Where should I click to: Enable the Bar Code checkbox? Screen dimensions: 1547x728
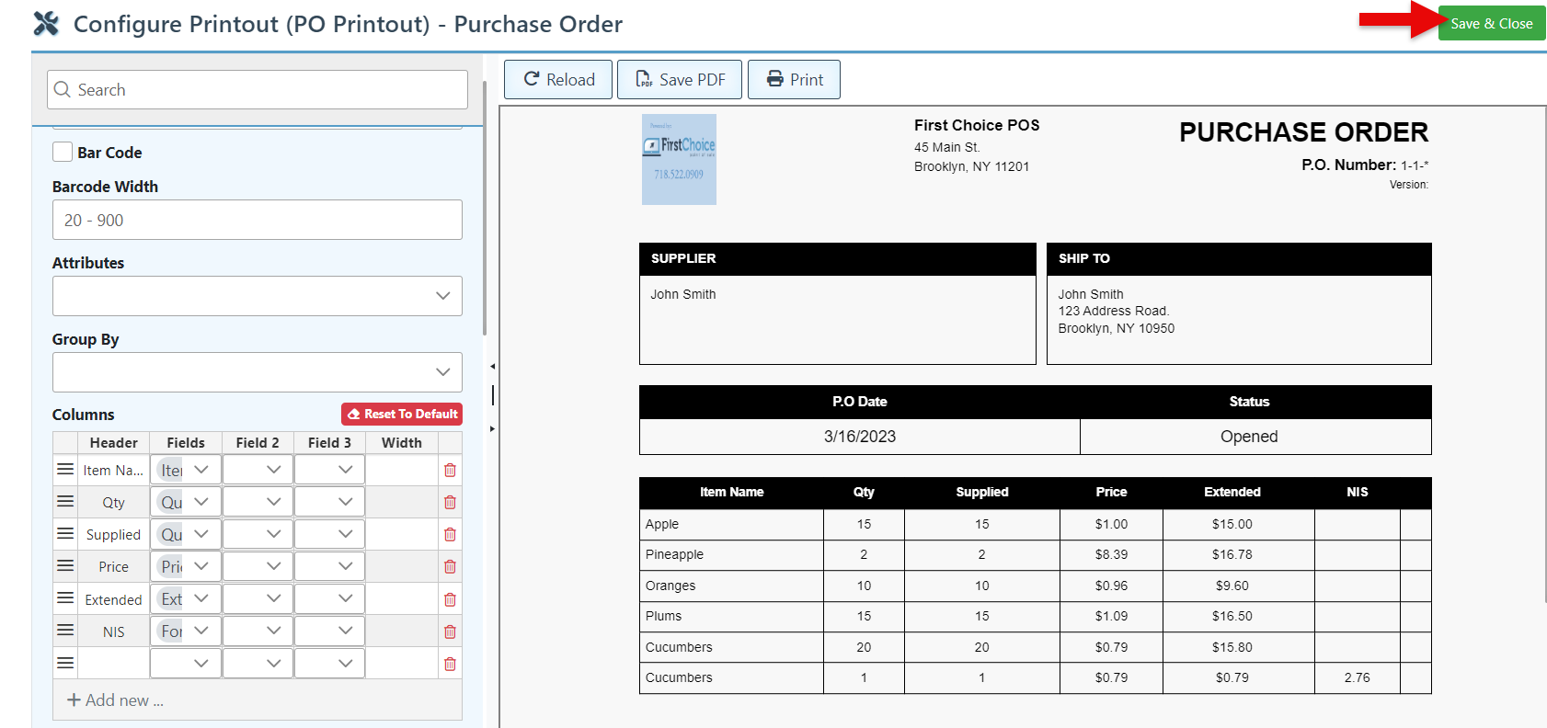63,152
